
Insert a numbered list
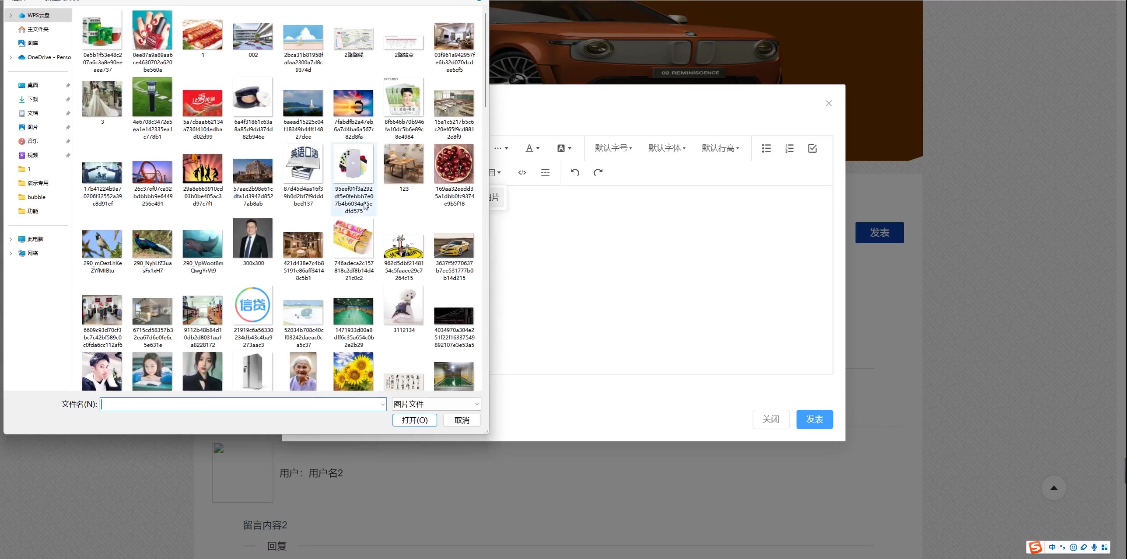(x=789, y=148)
